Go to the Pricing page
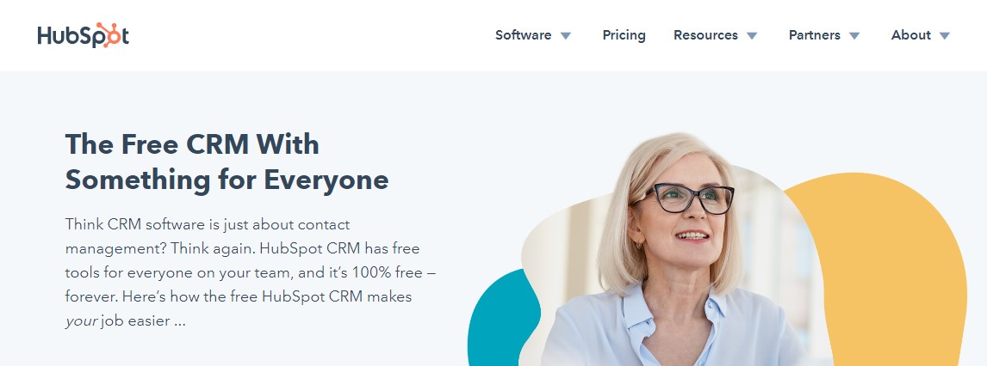Screen dimensions: 987x366 pyautogui.click(x=624, y=35)
